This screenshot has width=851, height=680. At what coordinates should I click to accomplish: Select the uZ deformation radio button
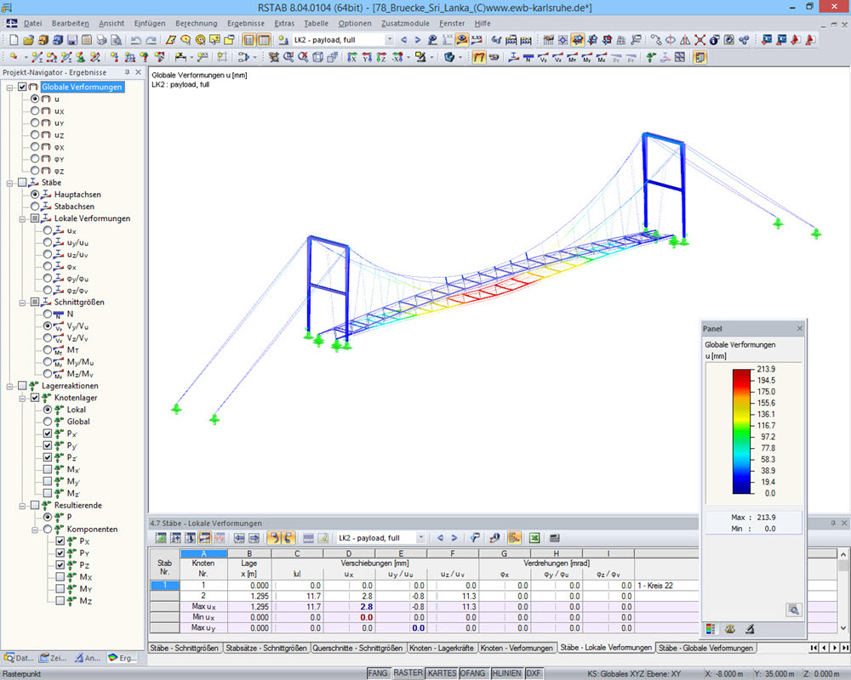point(35,134)
